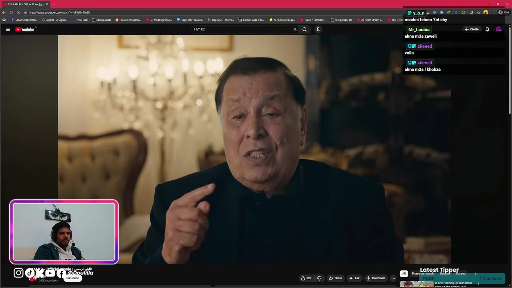The width and height of the screenshot is (512, 288).
Task: Select the All filter chip
Action: click(x=404, y=274)
